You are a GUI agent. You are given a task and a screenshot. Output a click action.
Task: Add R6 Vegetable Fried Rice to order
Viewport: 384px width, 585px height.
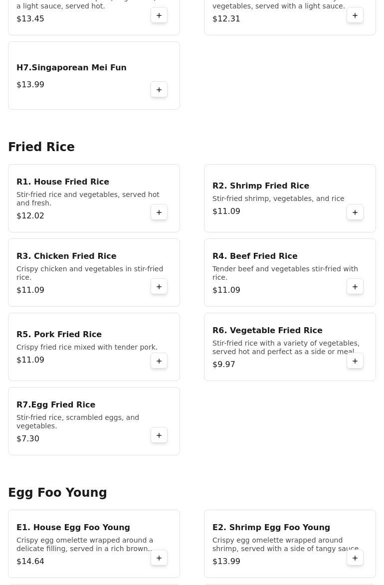coord(355,361)
